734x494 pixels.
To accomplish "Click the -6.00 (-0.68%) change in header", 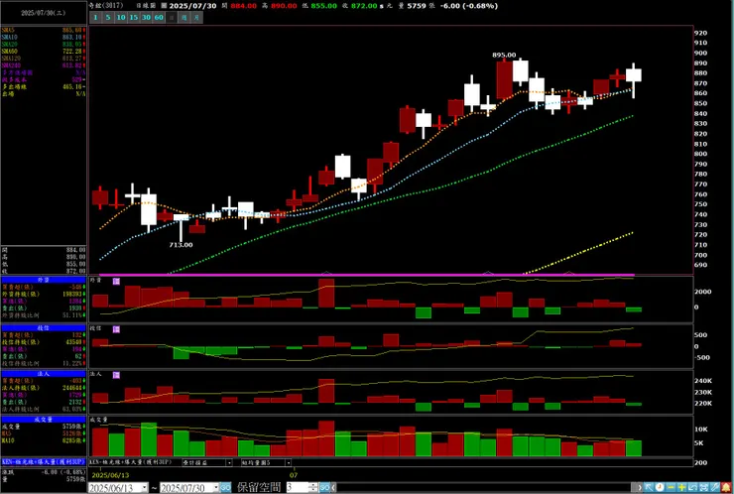I will click(469, 6).
